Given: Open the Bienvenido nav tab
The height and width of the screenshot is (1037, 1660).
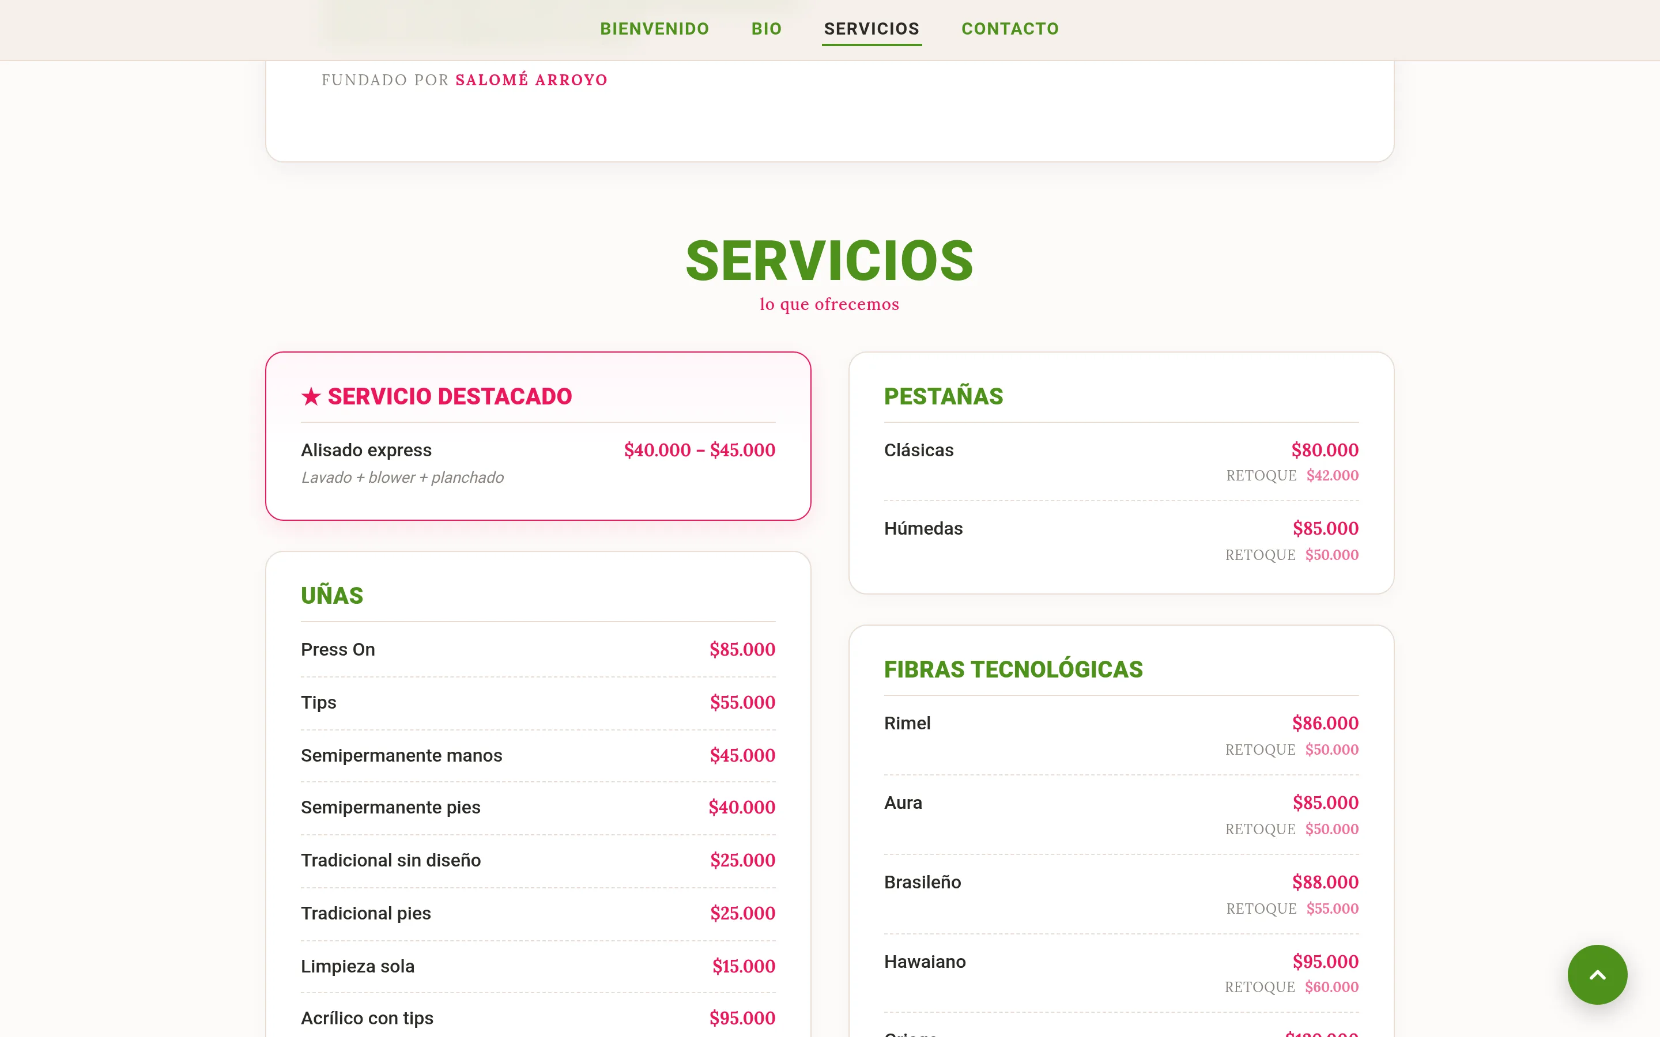Looking at the screenshot, I should pos(654,29).
